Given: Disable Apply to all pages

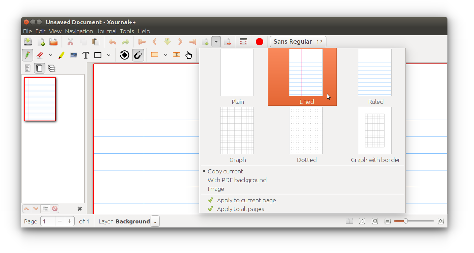Looking at the screenshot, I should [x=243, y=209].
